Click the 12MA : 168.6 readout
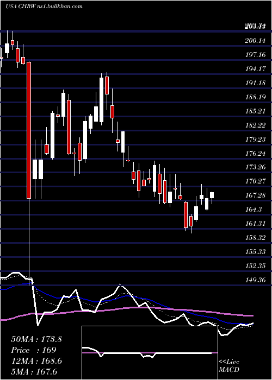The image size is (272, 380). coord(36,361)
